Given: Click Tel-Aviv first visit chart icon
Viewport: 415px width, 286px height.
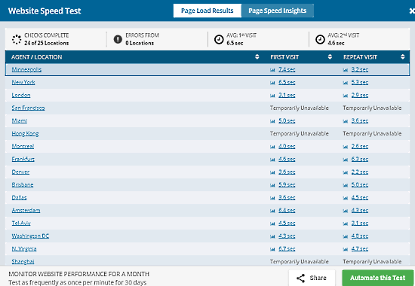Looking at the screenshot, I should point(272,224).
